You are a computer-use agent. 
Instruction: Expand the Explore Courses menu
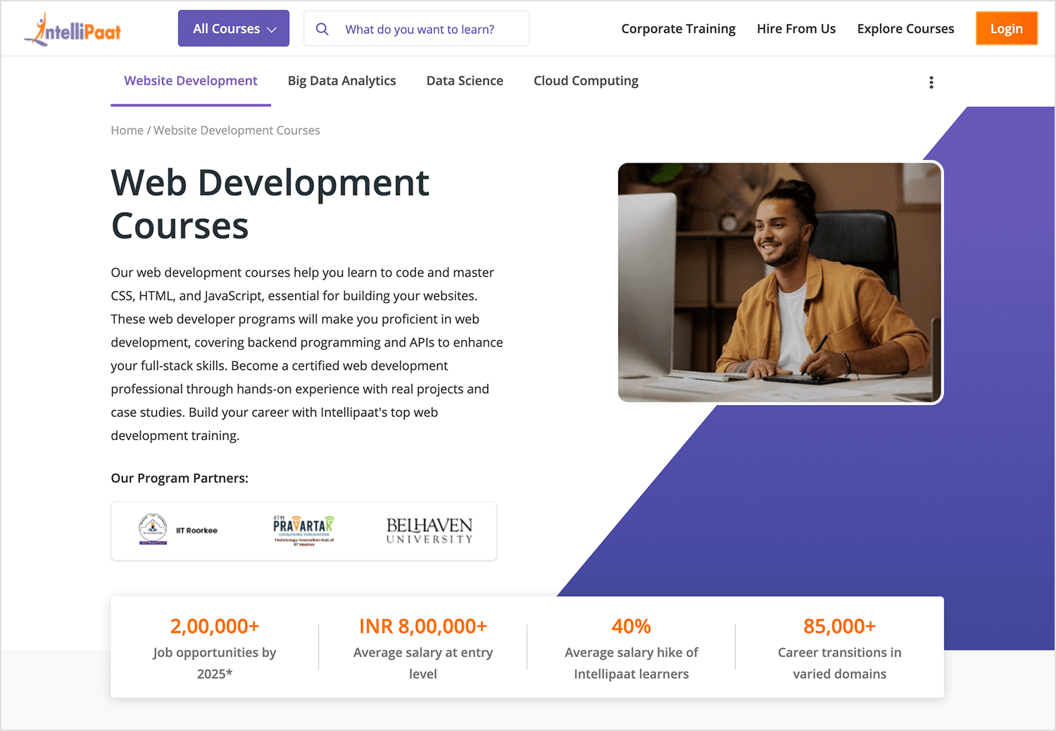click(x=905, y=29)
